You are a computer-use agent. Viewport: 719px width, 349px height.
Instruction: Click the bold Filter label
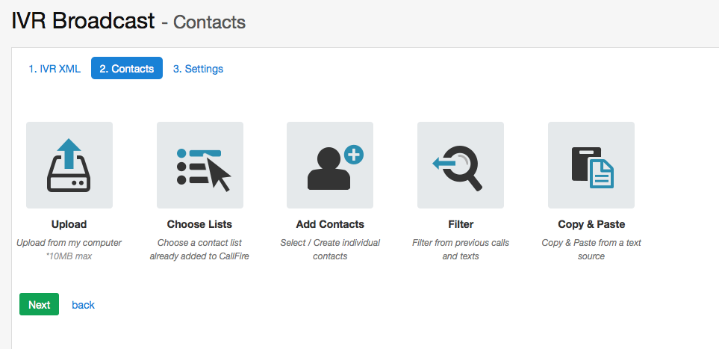tap(461, 224)
